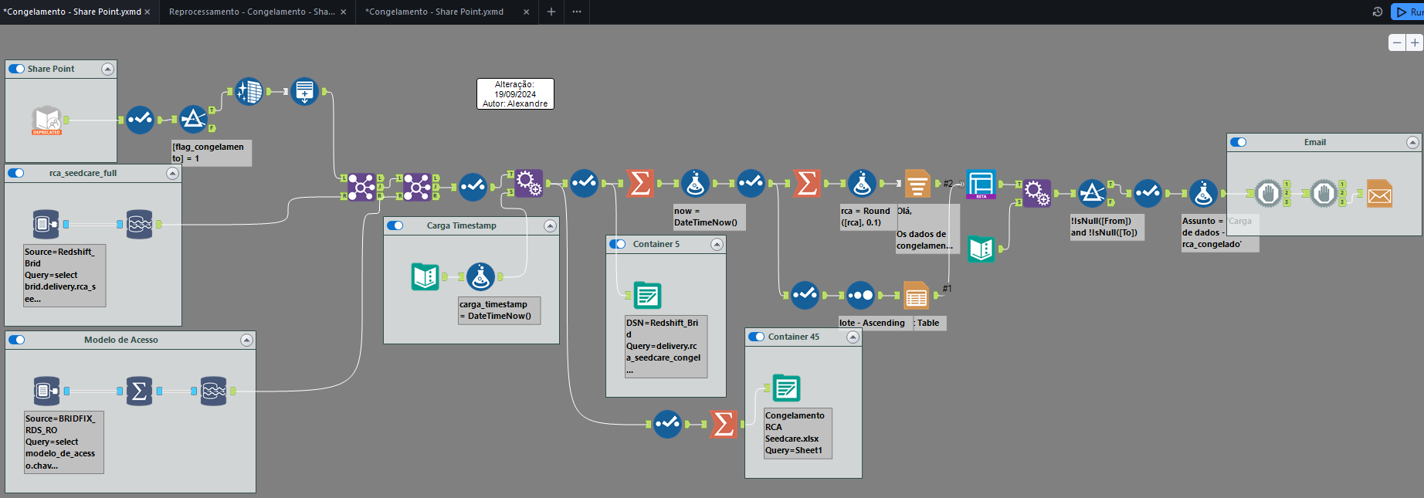Image resolution: width=1424 pixels, height=498 pixels.
Task: Collapse the Modelo de Acesso container
Action: tap(246, 340)
